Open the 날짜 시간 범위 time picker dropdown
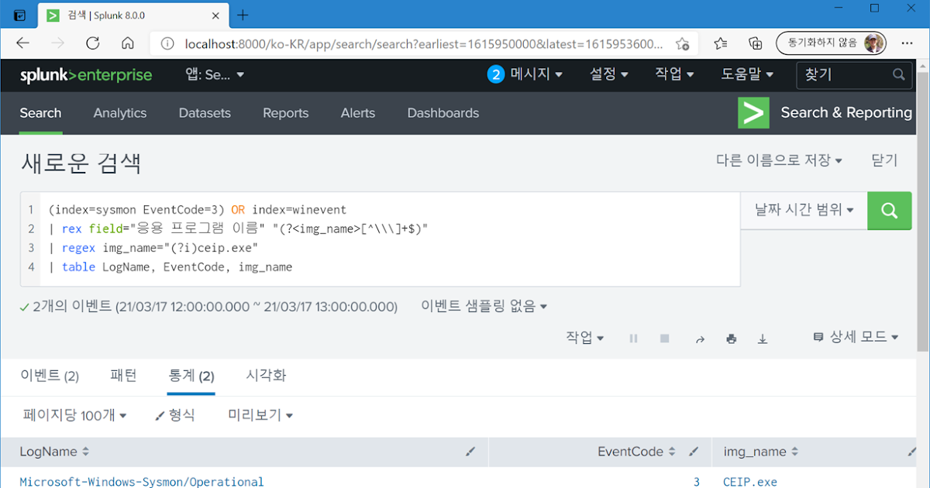 tap(804, 210)
